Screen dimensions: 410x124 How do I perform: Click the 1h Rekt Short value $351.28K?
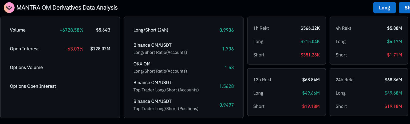point(310,55)
